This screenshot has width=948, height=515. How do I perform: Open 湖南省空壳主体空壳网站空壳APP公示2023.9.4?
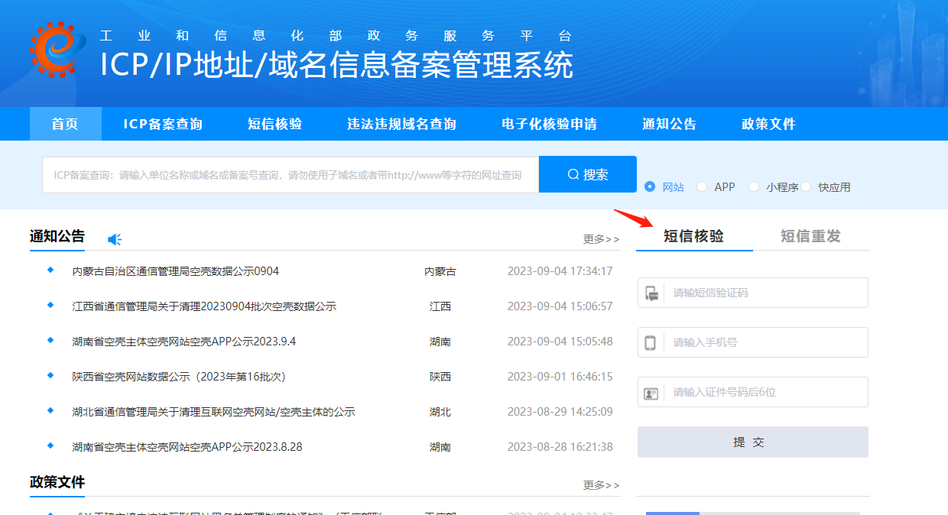pyautogui.click(x=184, y=342)
